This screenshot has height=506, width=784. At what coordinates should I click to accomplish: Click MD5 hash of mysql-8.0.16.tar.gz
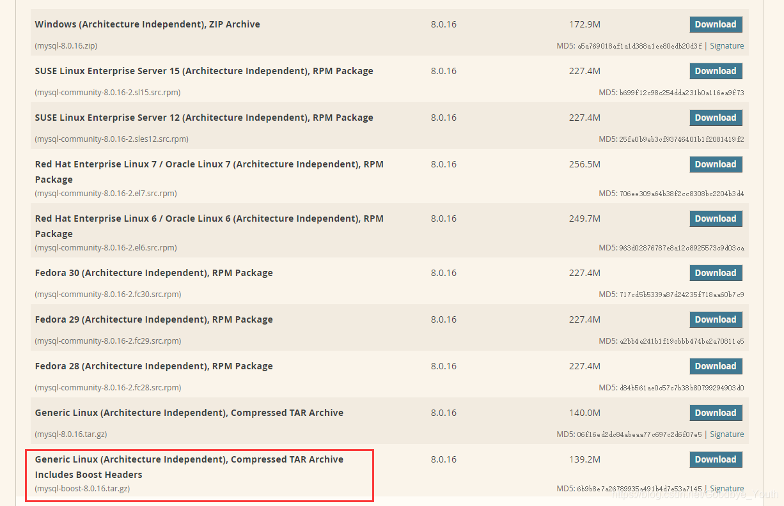tap(639, 434)
